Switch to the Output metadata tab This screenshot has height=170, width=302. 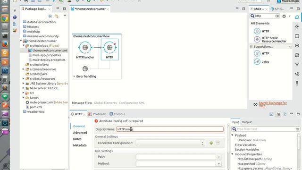(247, 122)
